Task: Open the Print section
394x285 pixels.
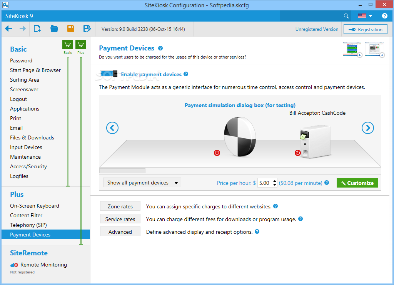Action: coord(15,118)
